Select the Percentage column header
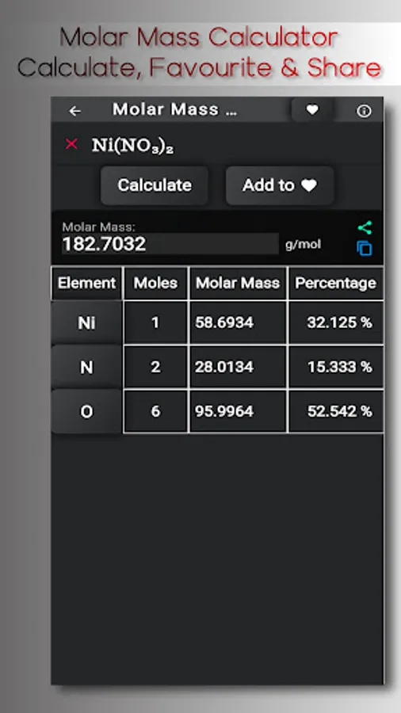The image size is (401, 713). coord(335,283)
